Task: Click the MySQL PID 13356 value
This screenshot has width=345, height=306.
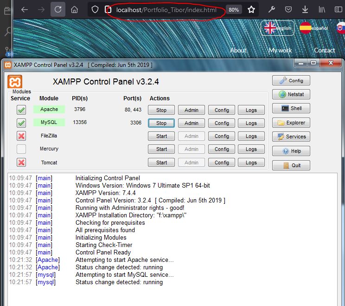Action: [x=80, y=122]
